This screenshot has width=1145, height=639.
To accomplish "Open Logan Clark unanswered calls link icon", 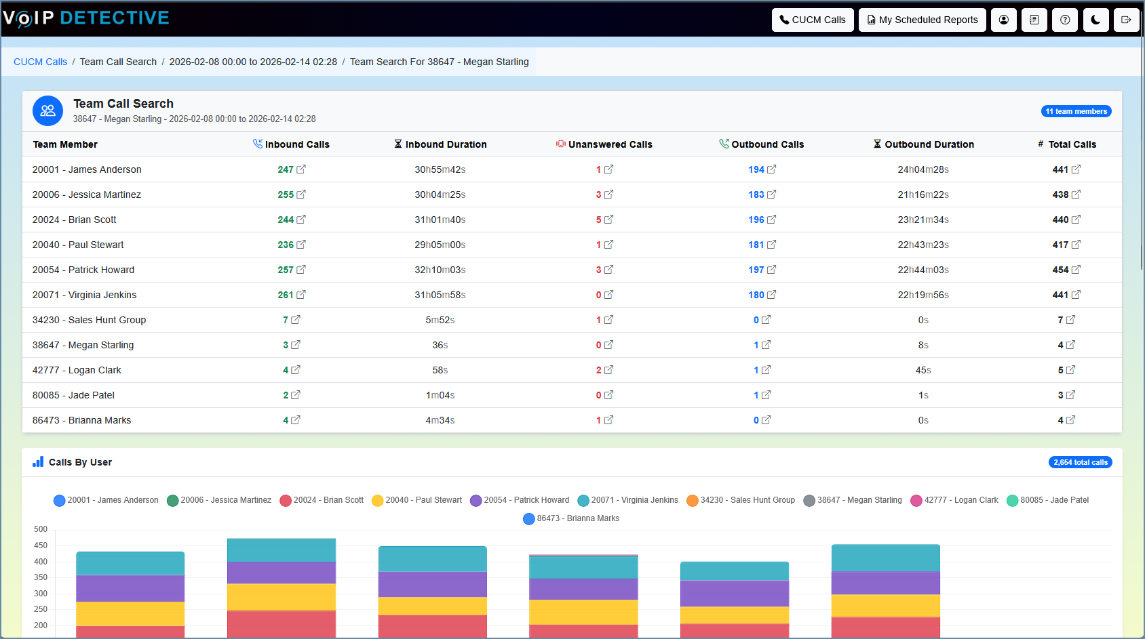I will [x=608, y=370].
